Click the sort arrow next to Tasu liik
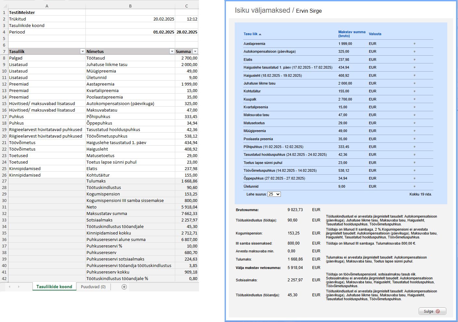Viewport: 458px width, 322px height. pyautogui.click(x=260, y=34)
